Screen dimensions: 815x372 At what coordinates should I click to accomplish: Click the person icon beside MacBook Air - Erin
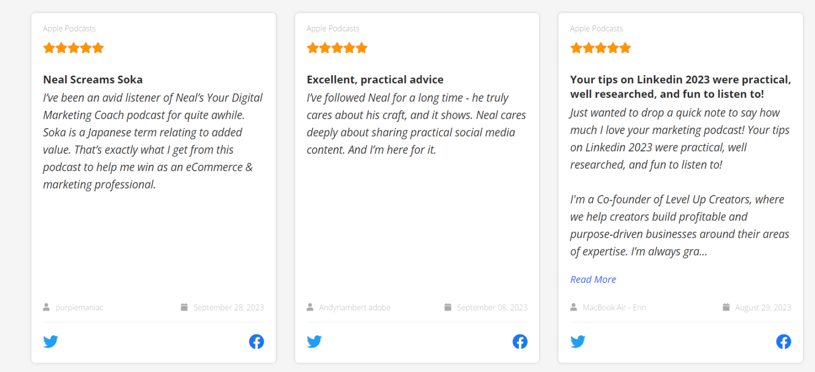tap(574, 306)
